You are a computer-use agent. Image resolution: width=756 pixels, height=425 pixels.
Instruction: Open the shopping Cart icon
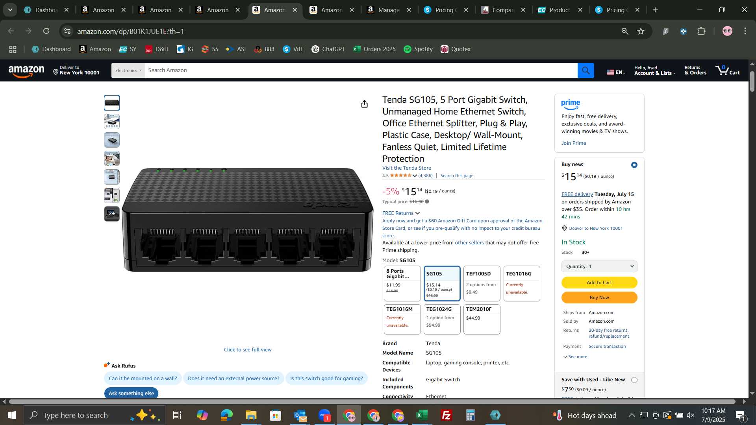point(728,70)
